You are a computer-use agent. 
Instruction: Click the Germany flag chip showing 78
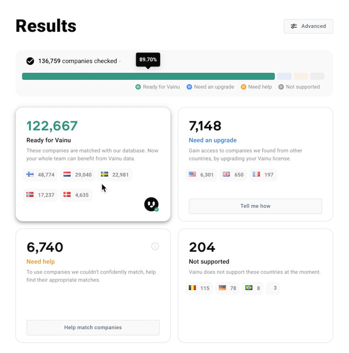click(227, 288)
